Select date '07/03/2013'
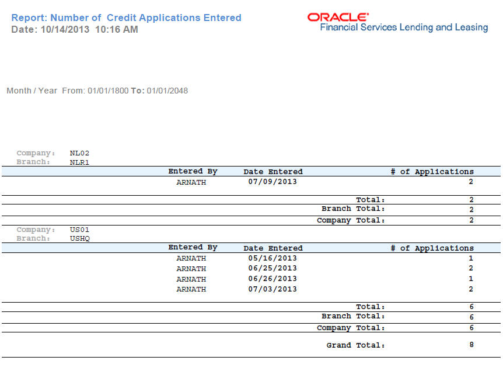Viewport: 503px width, 371px height. (273, 289)
